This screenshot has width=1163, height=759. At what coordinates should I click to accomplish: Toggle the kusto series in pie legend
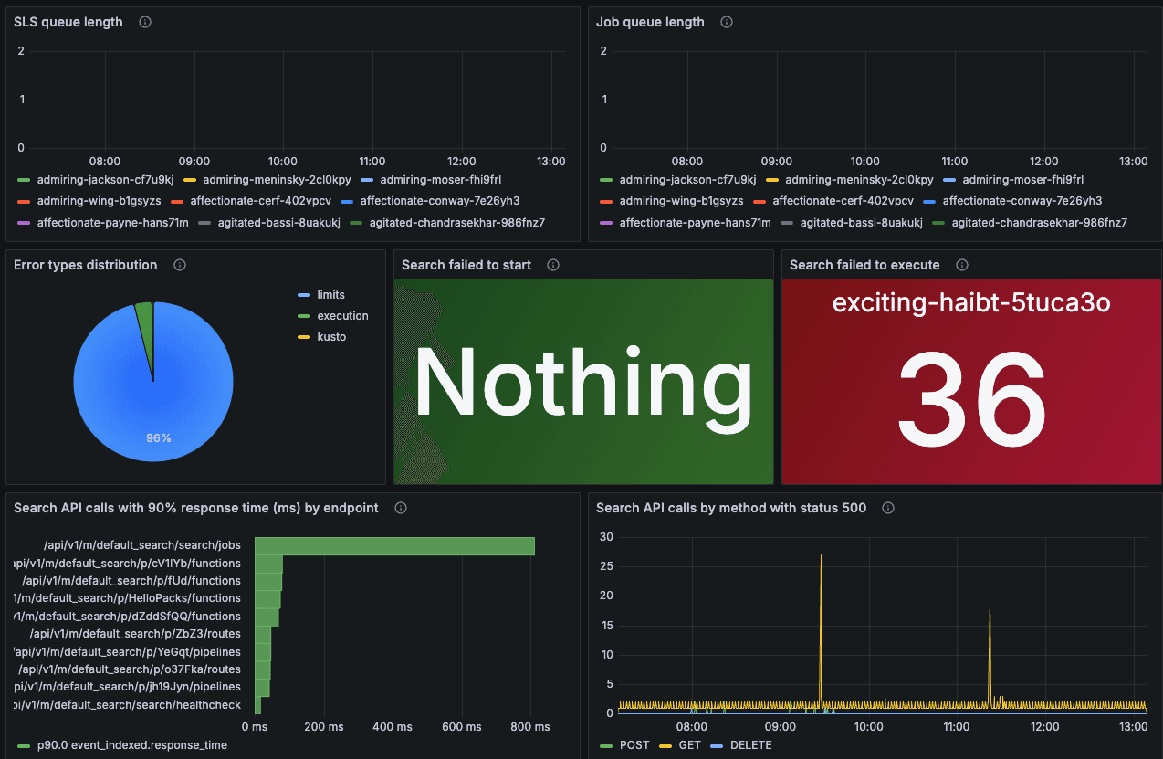point(331,337)
